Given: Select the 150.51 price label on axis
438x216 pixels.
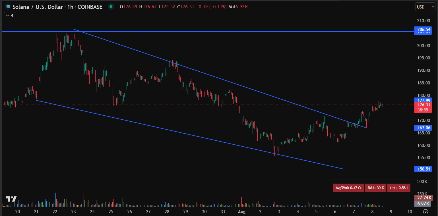Looking at the screenshot, I should point(423,169).
